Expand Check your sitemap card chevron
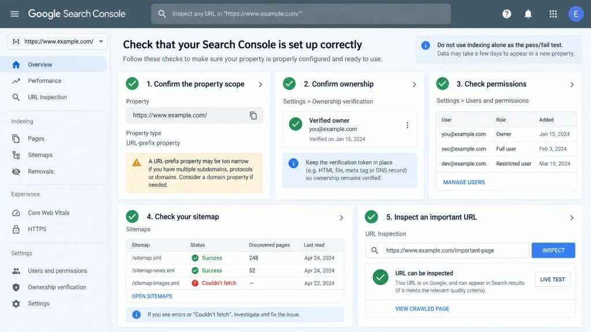 341,217
